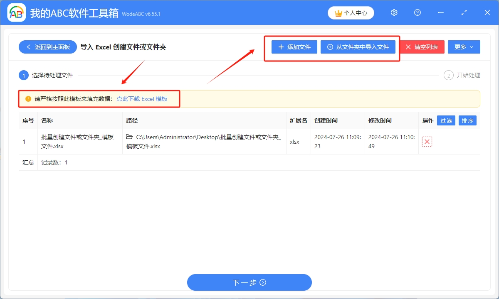Click the help question mark icon
The width and height of the screenshot is (499, 299).
pos(417,12)
